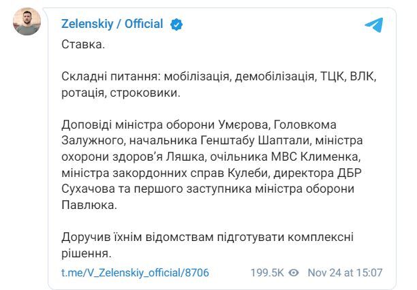Click the Nov 24 at 15:07 timestamp
Screen dimensions: 417x290
coord(345,272)
